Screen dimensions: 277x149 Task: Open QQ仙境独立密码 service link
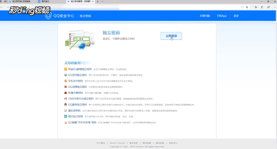tap(77, 87)
